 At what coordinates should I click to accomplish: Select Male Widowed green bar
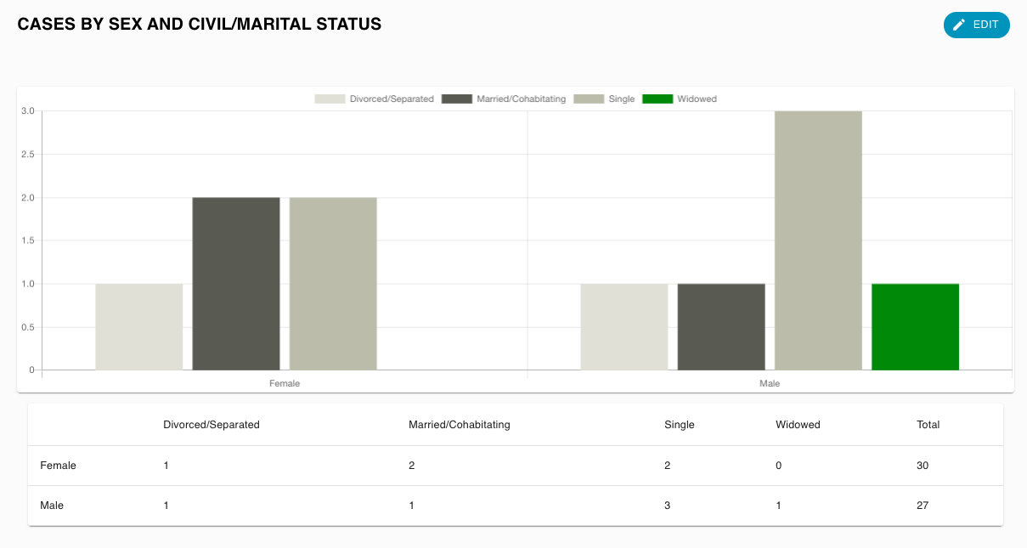[x=915, y=327]
